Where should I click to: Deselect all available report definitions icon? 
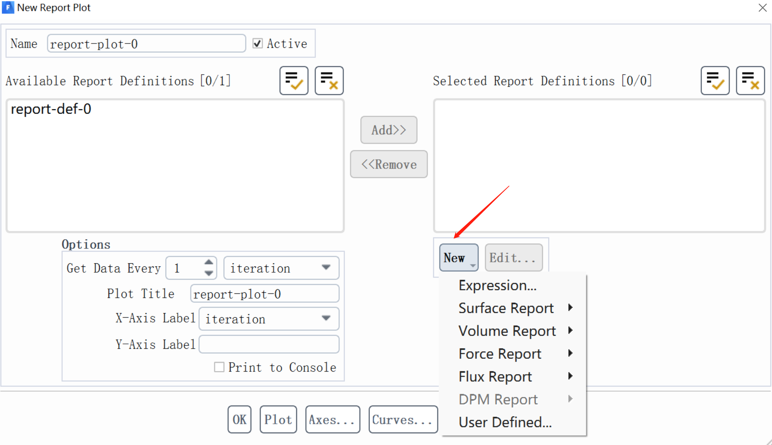coord(329,81)
